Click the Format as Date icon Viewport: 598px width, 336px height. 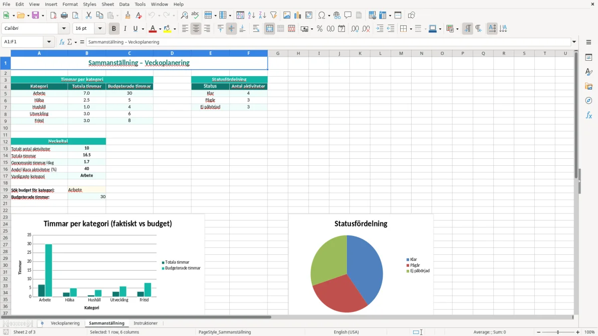[x=341, y=29]
